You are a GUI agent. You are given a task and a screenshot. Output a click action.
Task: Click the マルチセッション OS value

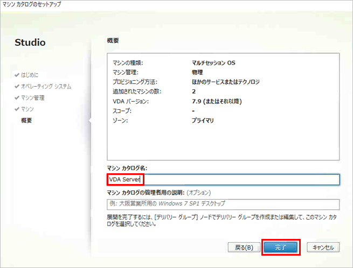(x=213, y=62)
